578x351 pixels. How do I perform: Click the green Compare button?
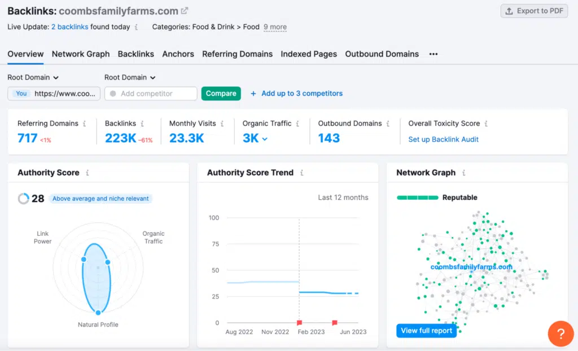click(221, 93)
